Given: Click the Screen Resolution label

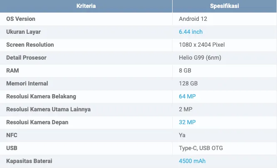Looking at the screenshot, I should 30,45.
